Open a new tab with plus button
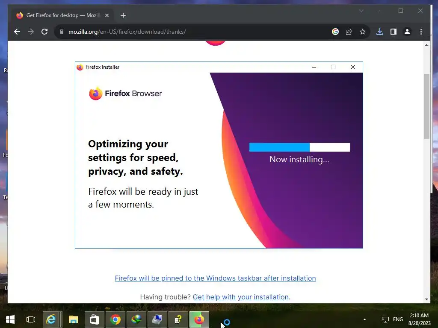 pyautogui.click(x=123, y=15)
